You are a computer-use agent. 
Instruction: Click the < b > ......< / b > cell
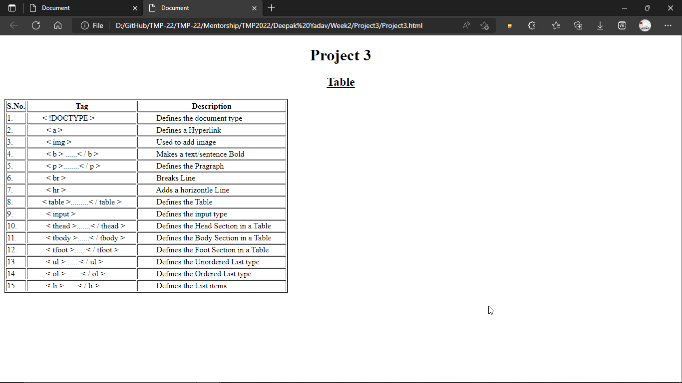pos(82,154)
